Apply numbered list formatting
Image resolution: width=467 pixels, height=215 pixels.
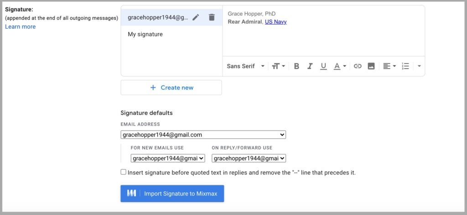405,66
